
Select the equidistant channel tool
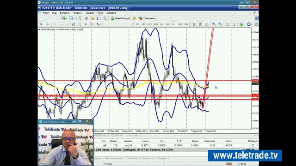tap(73, 24)
